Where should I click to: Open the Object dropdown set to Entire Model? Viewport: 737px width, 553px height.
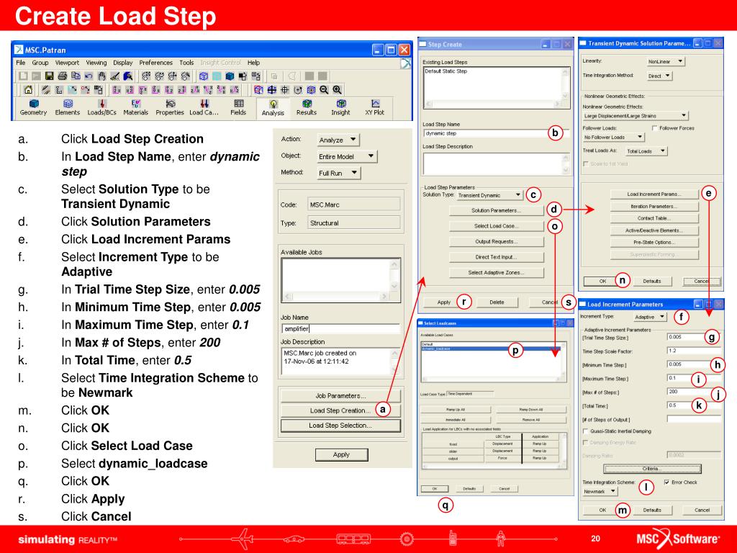[347, 156]
